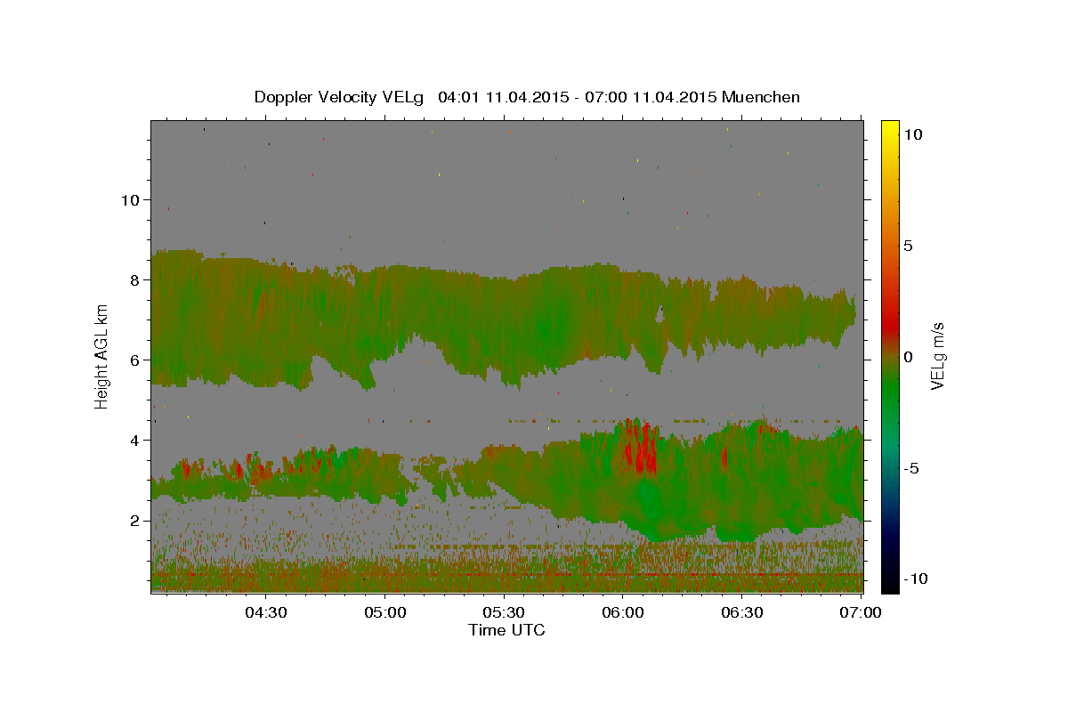Click the height axis label 8
The height and width of the screenshot is (712, 1068).
133,279
